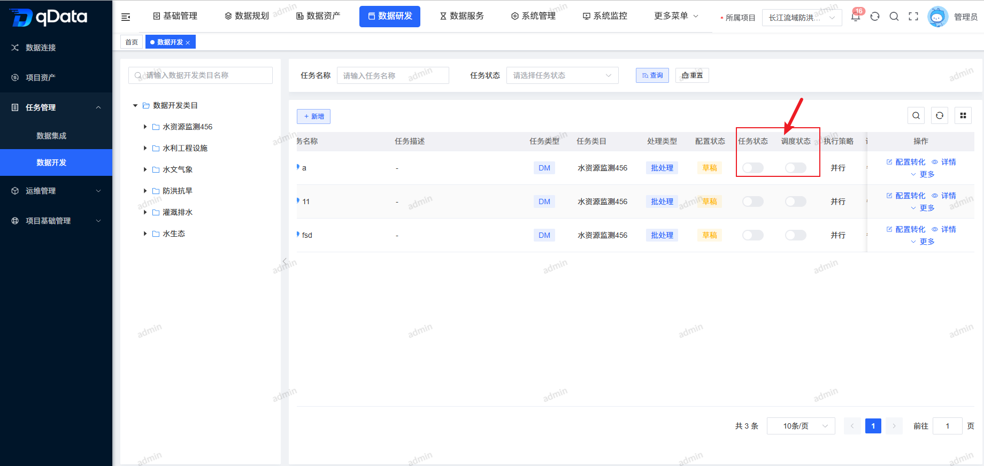The width and height of the screenshot is (984, 466).
Task: Click the 重置 button
Action: [x=692, y=75]
